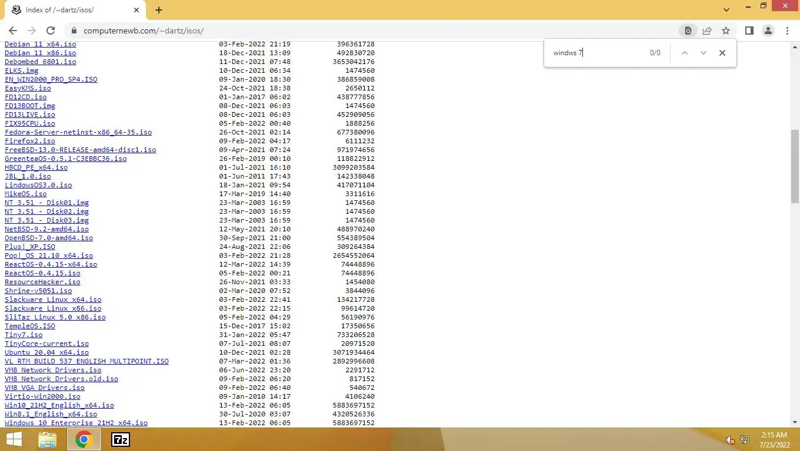Image resolution: width=800 pixels, height=451 pixels.
Task: Click the Chrome icon on the taskbar
Action: [x=84, y=439]
